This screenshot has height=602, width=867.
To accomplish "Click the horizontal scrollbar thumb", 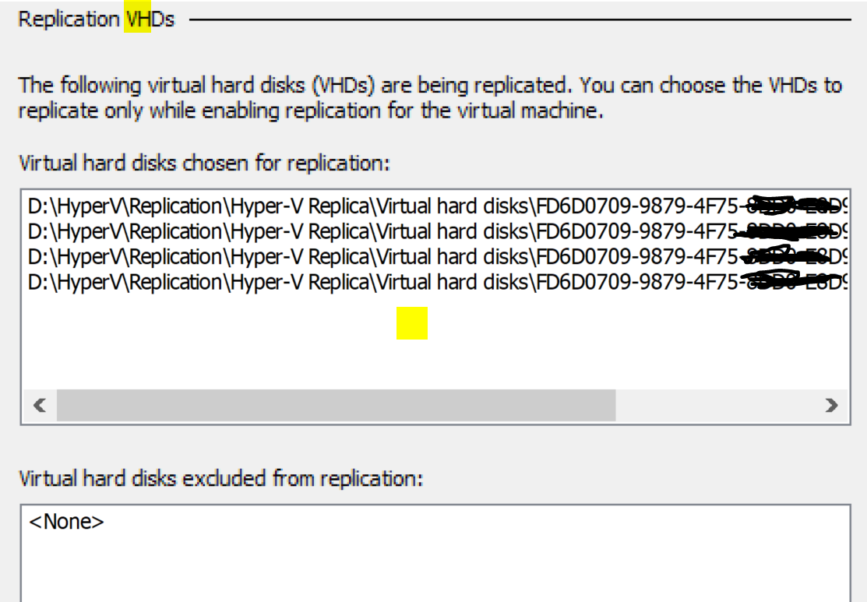I will point(337,405).
